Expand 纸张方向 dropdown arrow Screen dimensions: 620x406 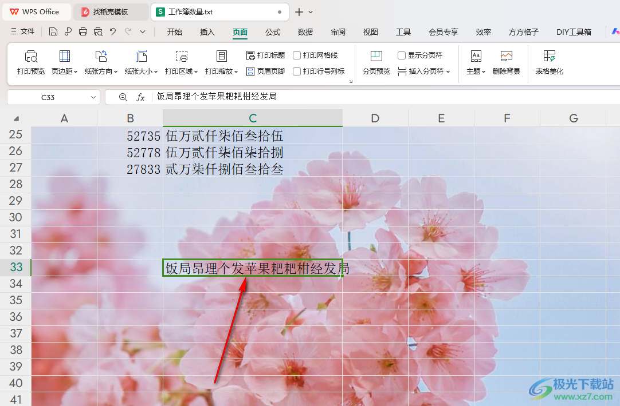point(116,72)
